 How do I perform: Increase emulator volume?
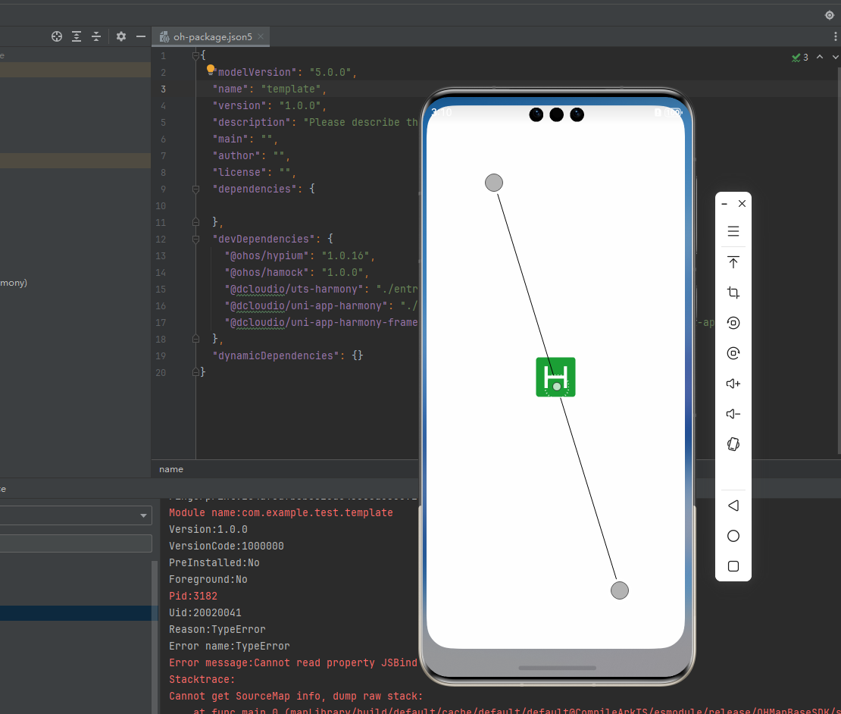[733, 384]
